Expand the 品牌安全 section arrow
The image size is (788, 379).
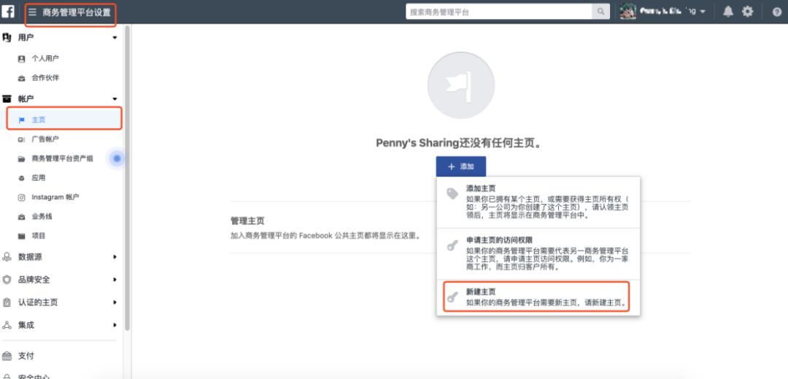[x=115, y=280]
